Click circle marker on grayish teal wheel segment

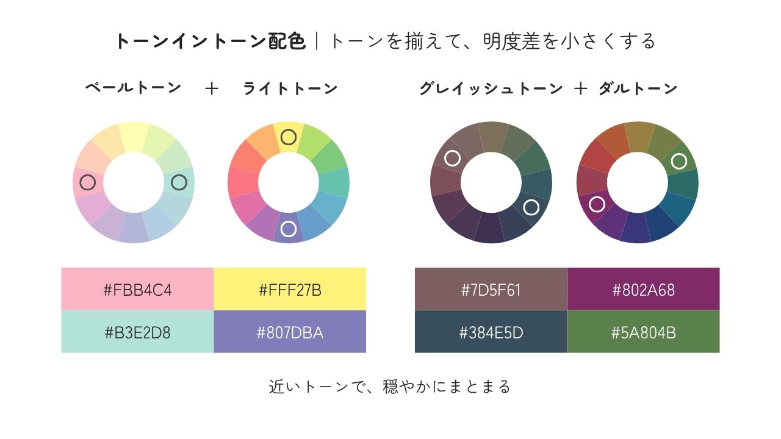531,207
